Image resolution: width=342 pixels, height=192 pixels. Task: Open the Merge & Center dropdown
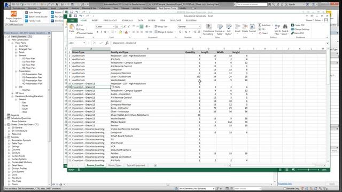click(x=175, y=32)
